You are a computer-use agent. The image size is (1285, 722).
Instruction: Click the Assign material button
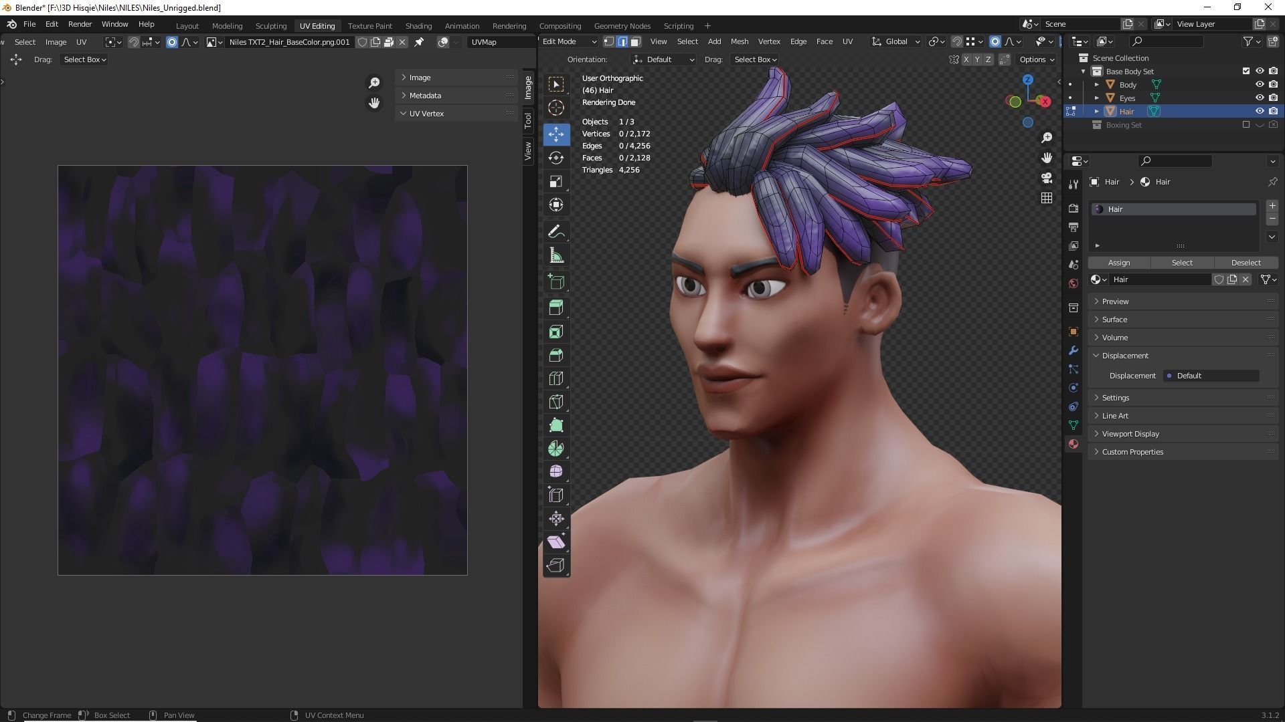[1118, 263]
